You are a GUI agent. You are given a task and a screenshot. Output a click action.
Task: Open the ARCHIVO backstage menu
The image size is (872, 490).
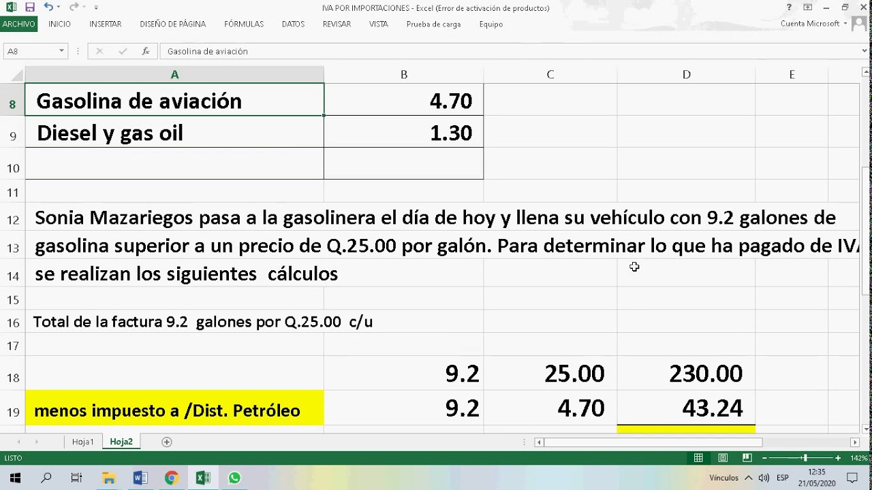pyautogui.click(x=18, y=24)
